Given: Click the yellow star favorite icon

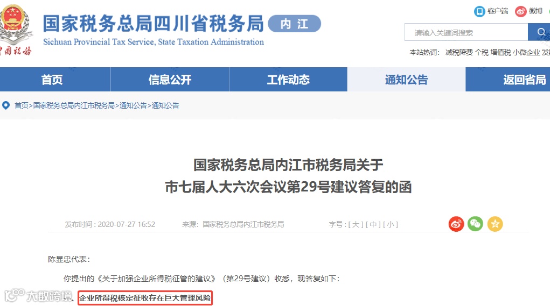Looking at the screenshot, I should click(495, 224).
